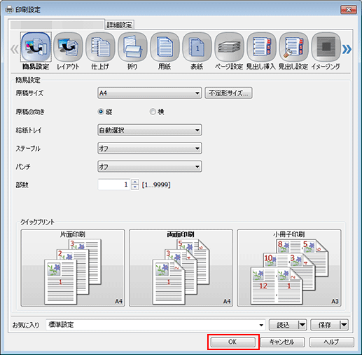362x355 pixels.
Task: Choose 縦 (portrait) orientation radio button
Action: point(101,112)
